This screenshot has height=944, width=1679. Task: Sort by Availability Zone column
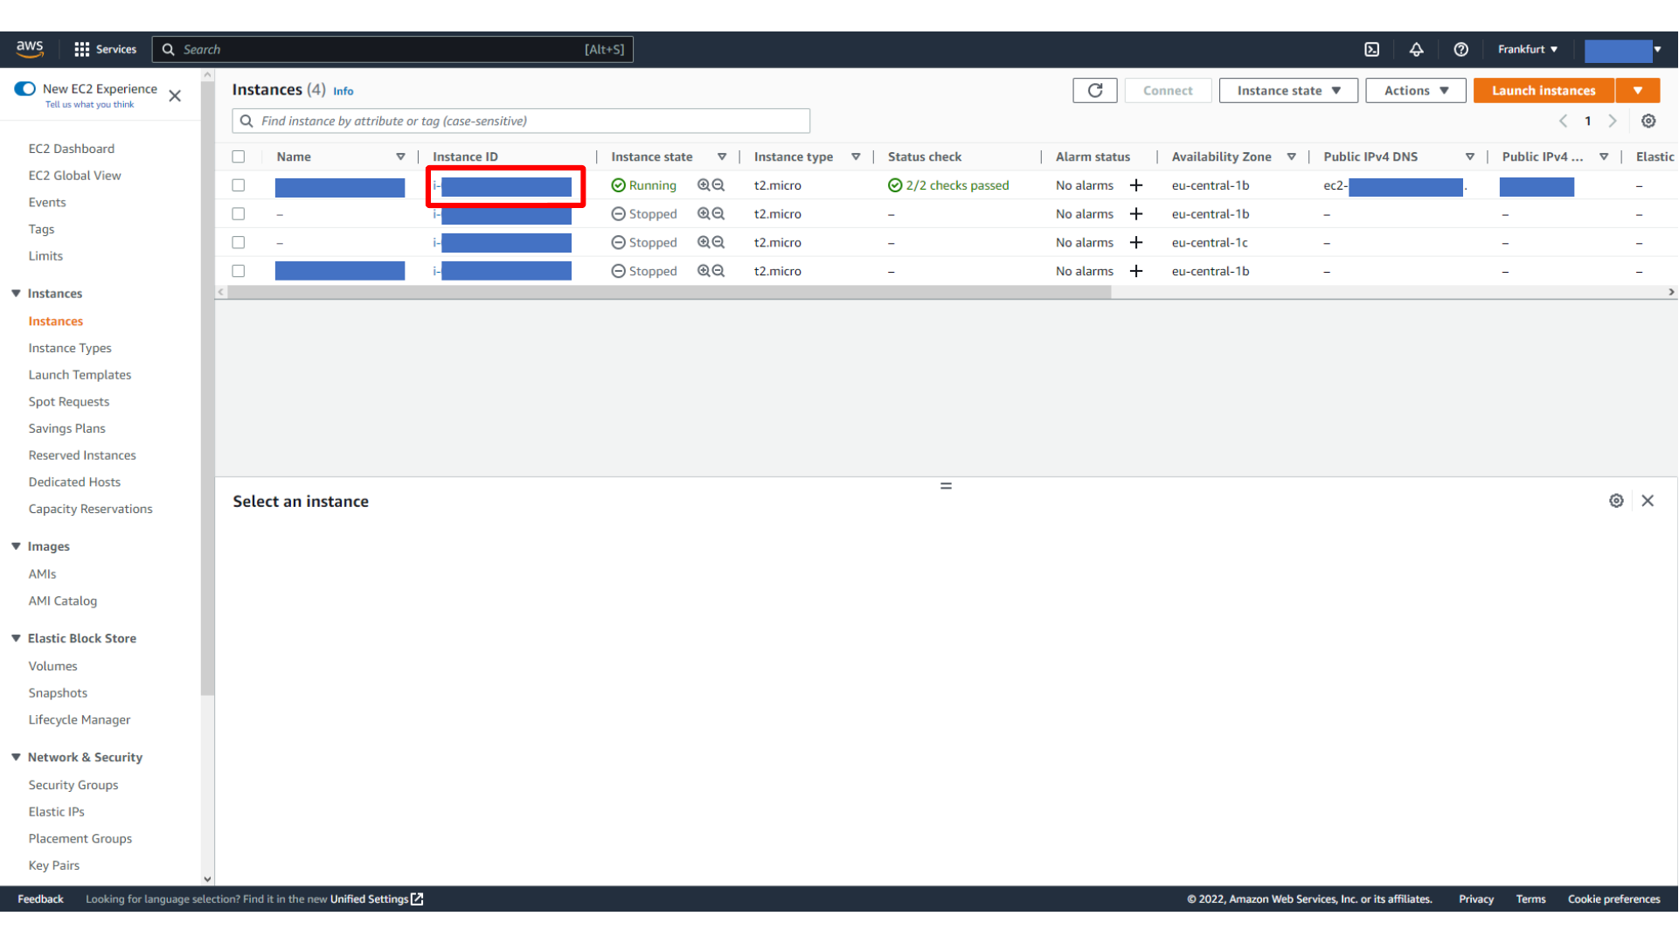[x=1291, y=156]
